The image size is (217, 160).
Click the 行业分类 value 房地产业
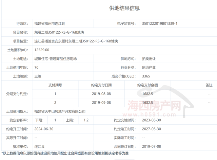[149, 68]
